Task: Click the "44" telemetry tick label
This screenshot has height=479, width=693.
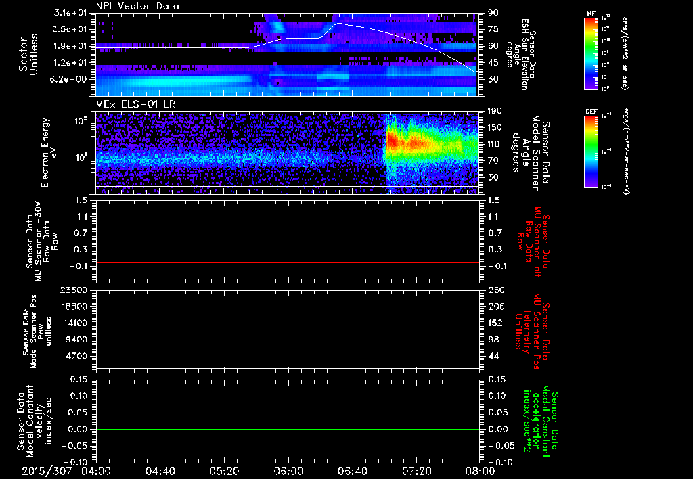Action: 493,356
